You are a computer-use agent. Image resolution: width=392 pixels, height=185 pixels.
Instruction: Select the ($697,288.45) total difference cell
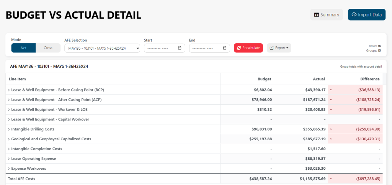[x=355, y=179]
